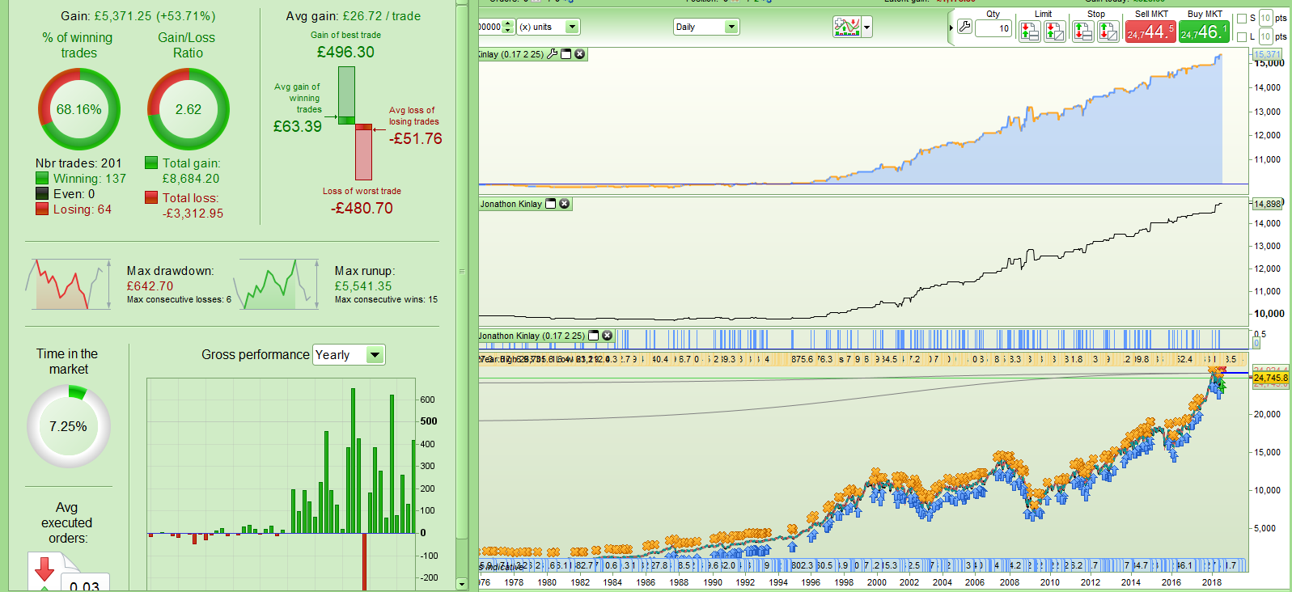
Task: Click the £8,684.20 total gain value
Action: tap(191, 179)
